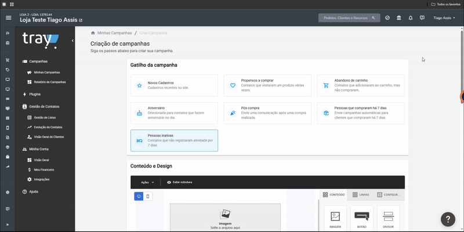Image resolution: width=464 pixels, height=232 pixels.
Task: Select the Abandono de carrinho trigger card
Action: 361,85
